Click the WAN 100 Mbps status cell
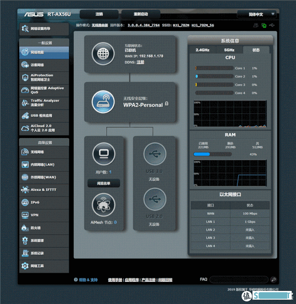 [x=250, y=213]
